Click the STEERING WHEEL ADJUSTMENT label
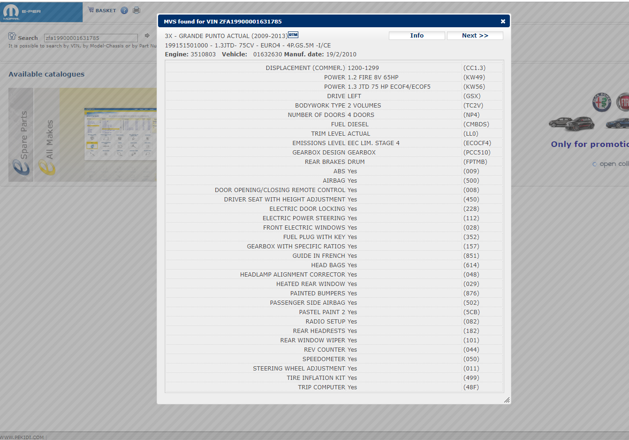Image resolution: width=629 pixels, height=440 pixels. 299,369
